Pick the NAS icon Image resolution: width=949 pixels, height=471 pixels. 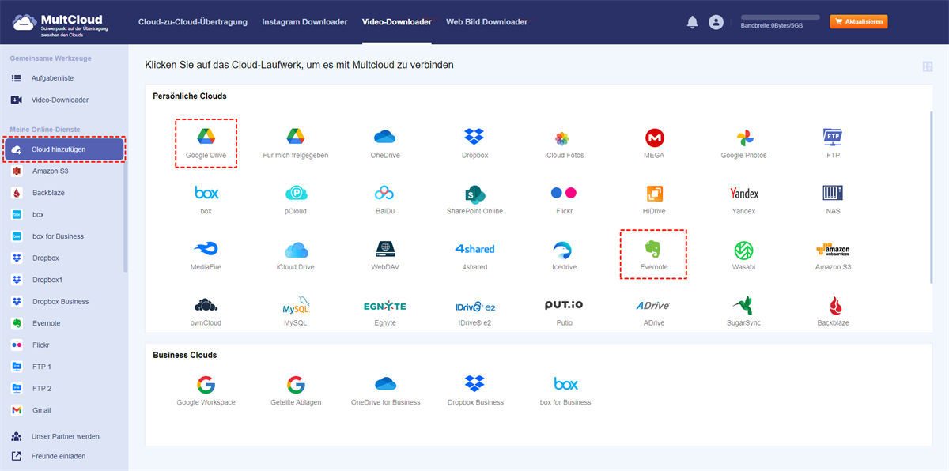833,193
